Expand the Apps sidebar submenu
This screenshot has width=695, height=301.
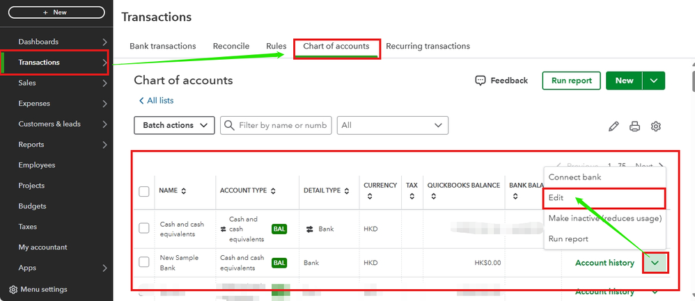[104, 268]
